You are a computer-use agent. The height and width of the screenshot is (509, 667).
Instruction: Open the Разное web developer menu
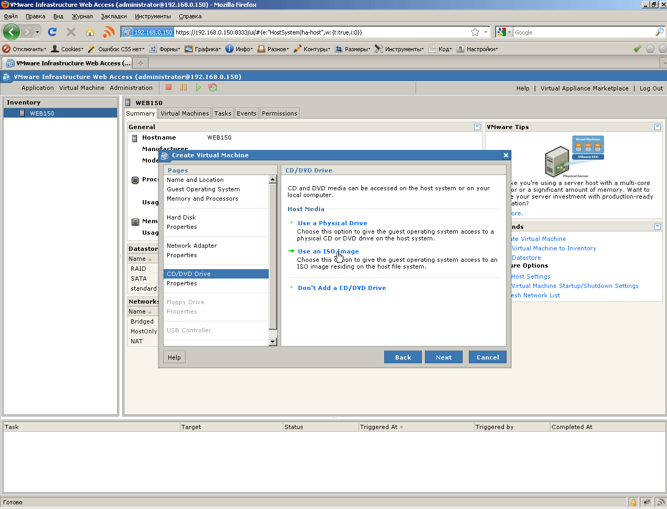coord(273,49)
